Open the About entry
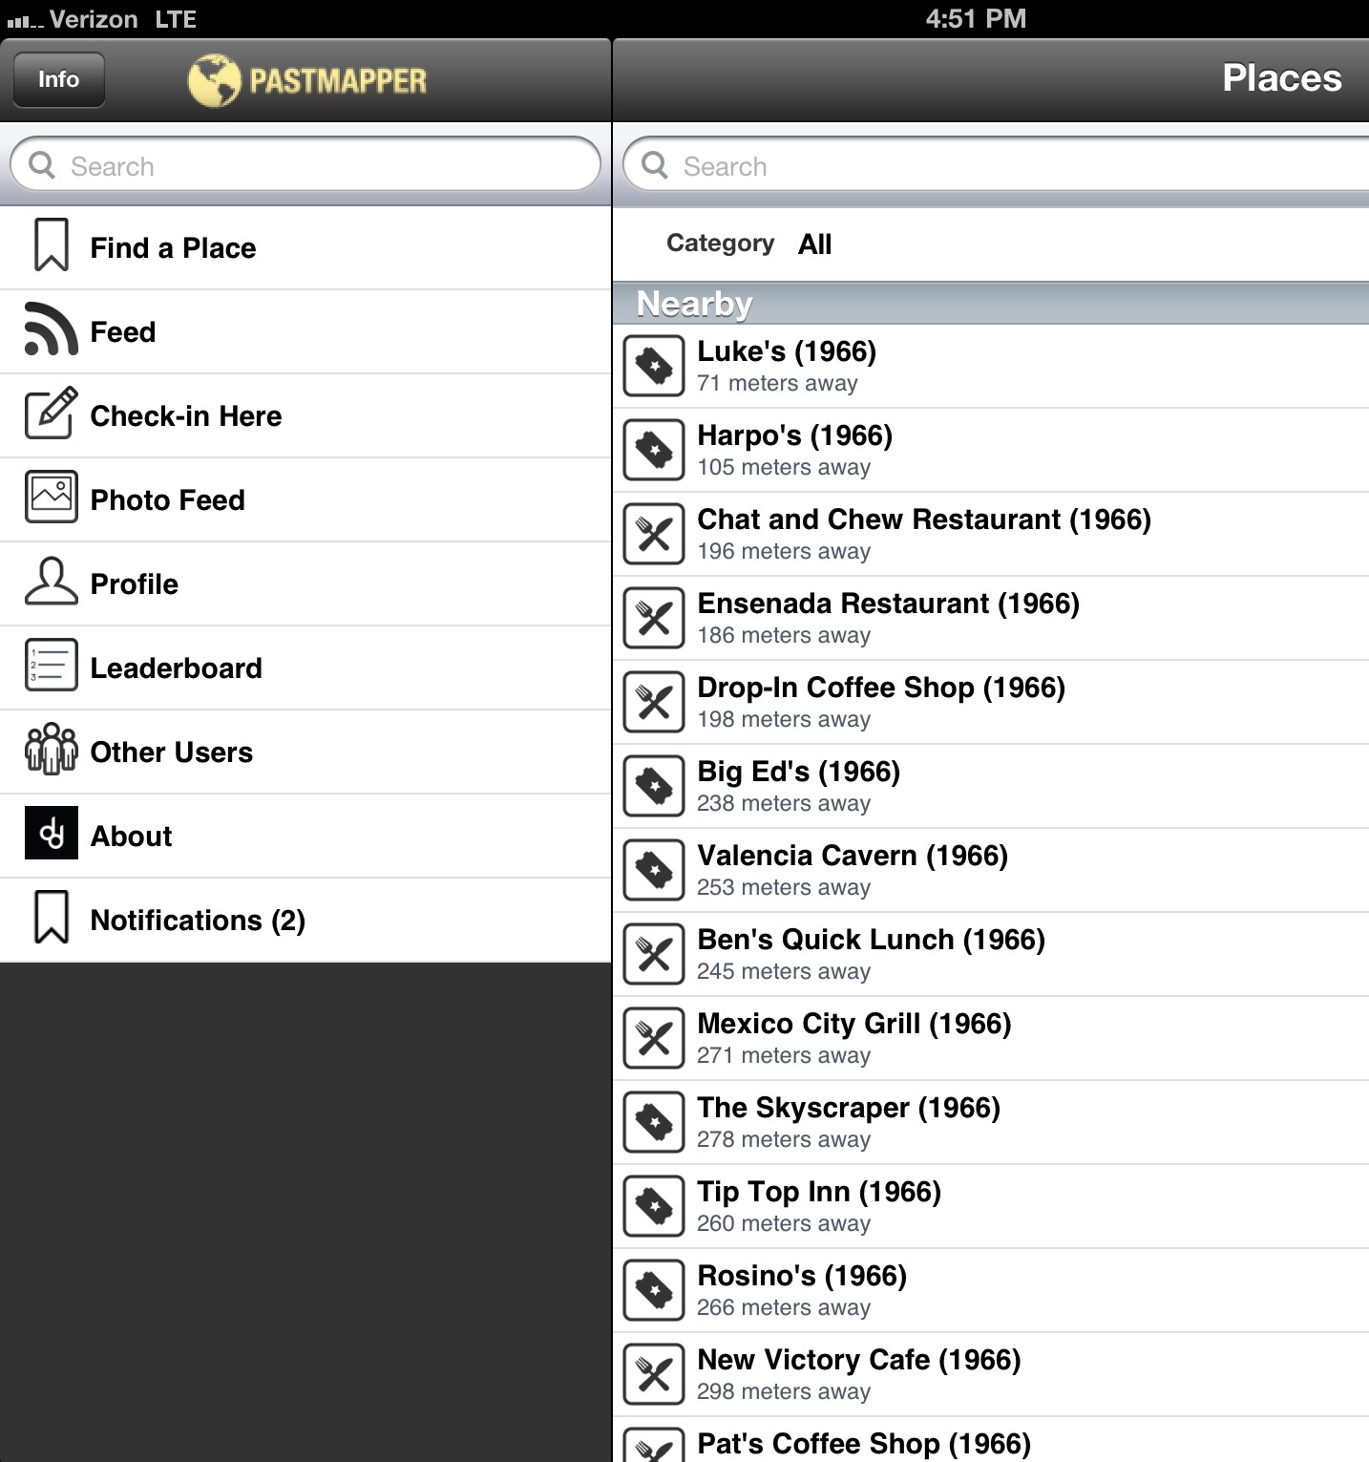This screenshot has height=1462, width=1369. 305,837
